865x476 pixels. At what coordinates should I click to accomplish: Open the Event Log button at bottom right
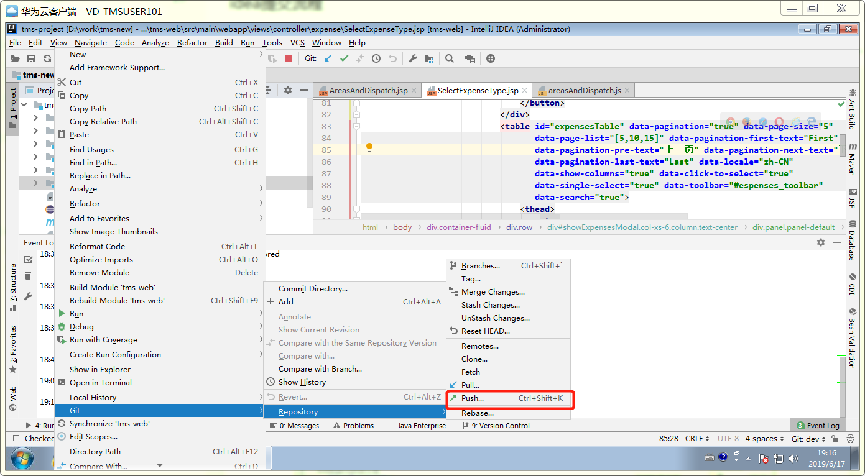click(x=818, y=426)
